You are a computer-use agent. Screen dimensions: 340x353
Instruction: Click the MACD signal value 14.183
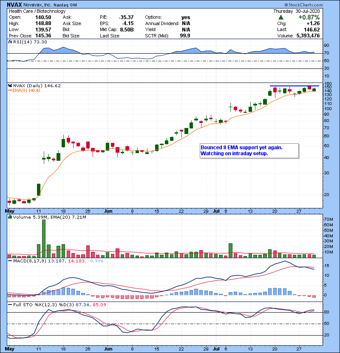click(x=76, y=261)
